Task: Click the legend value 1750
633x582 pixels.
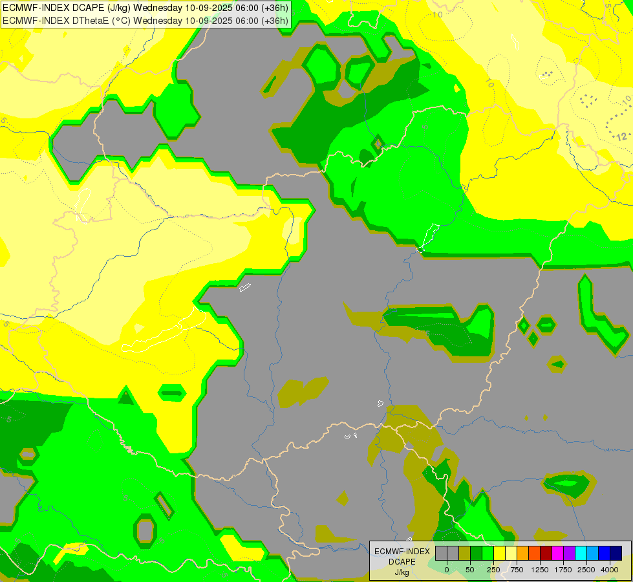Action: [x=563, y=570]
